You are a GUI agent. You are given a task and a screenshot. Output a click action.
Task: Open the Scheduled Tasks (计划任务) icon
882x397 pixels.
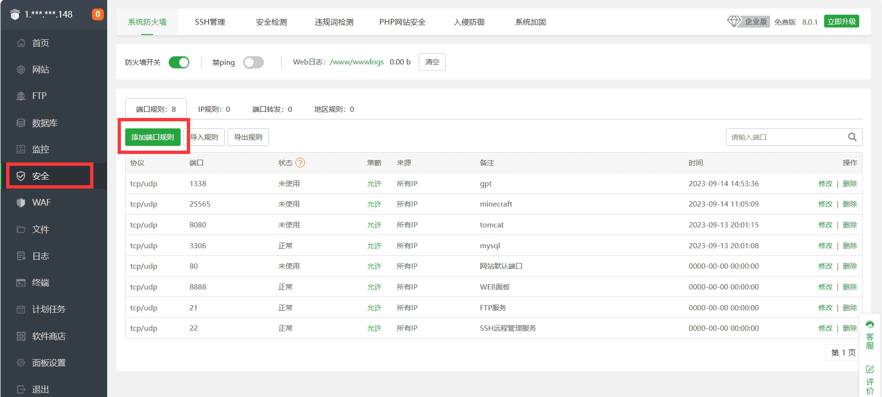(21, 309)
